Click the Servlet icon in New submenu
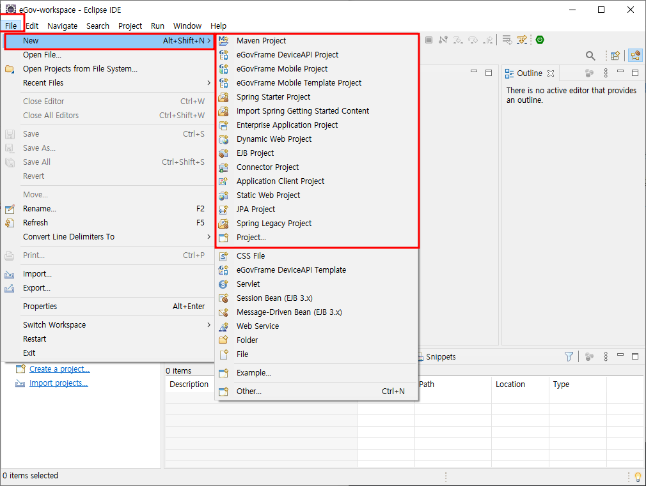This screenshot has width=646, height=486. 223,284
